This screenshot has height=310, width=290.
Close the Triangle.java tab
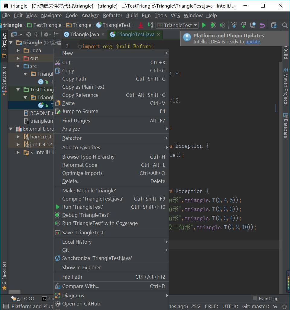(103, 34)
